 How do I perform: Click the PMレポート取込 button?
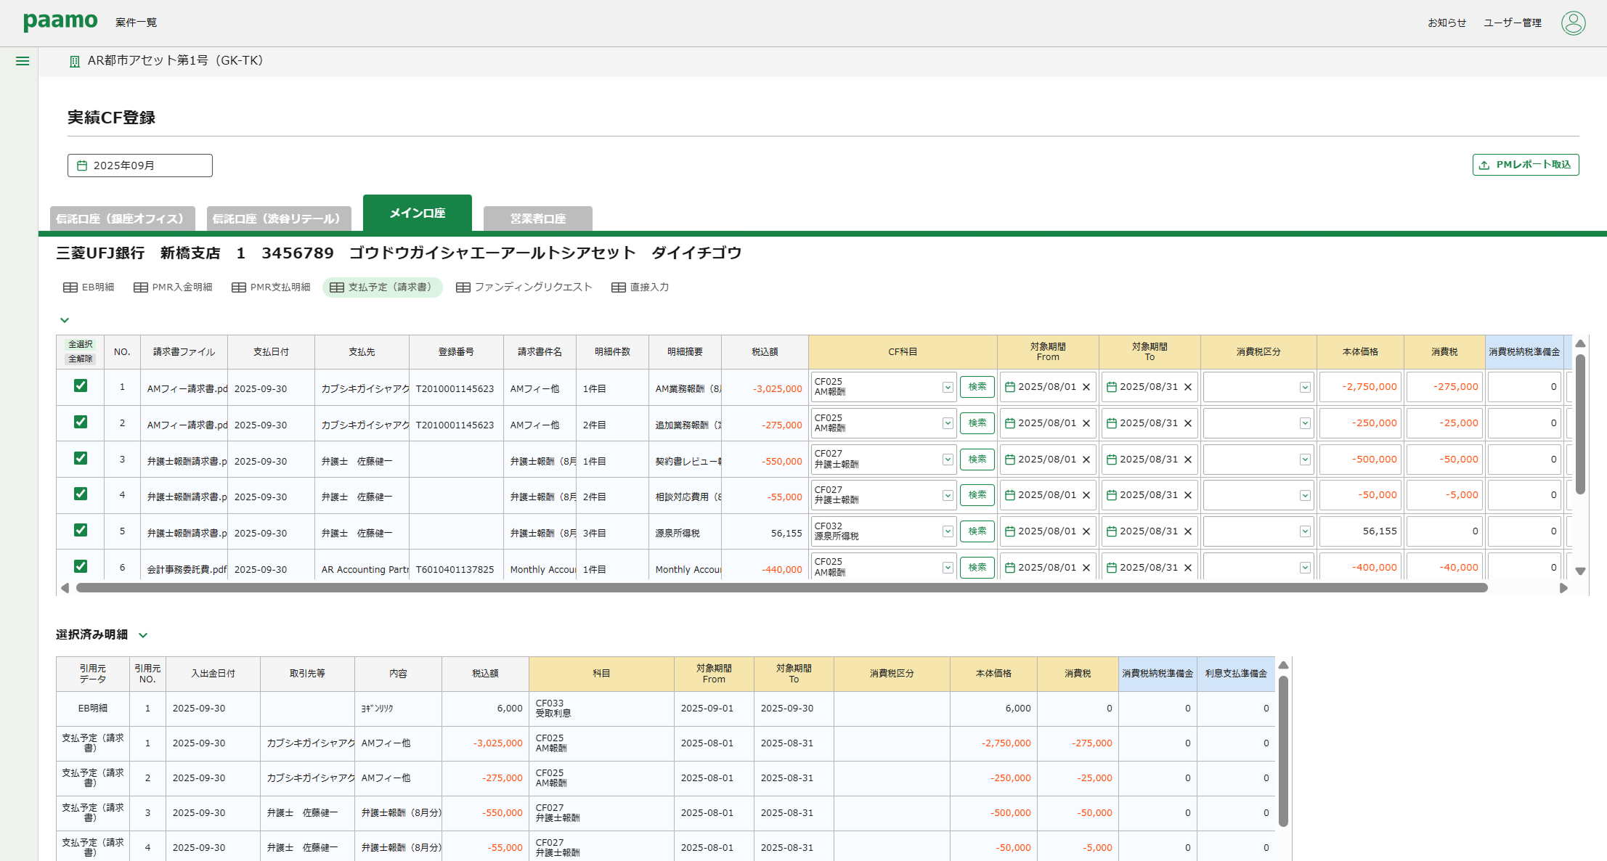click(x=1525, y=165)
